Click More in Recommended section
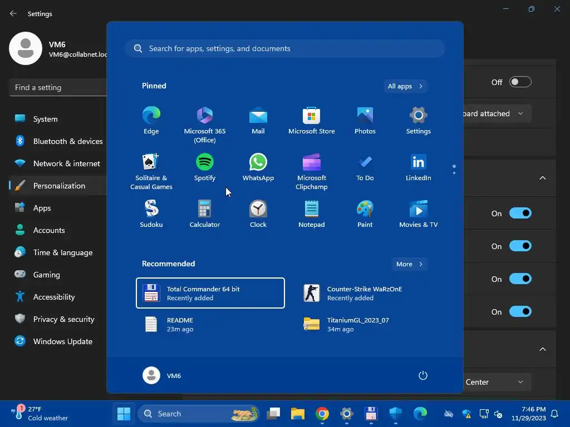 pos(409,264)
